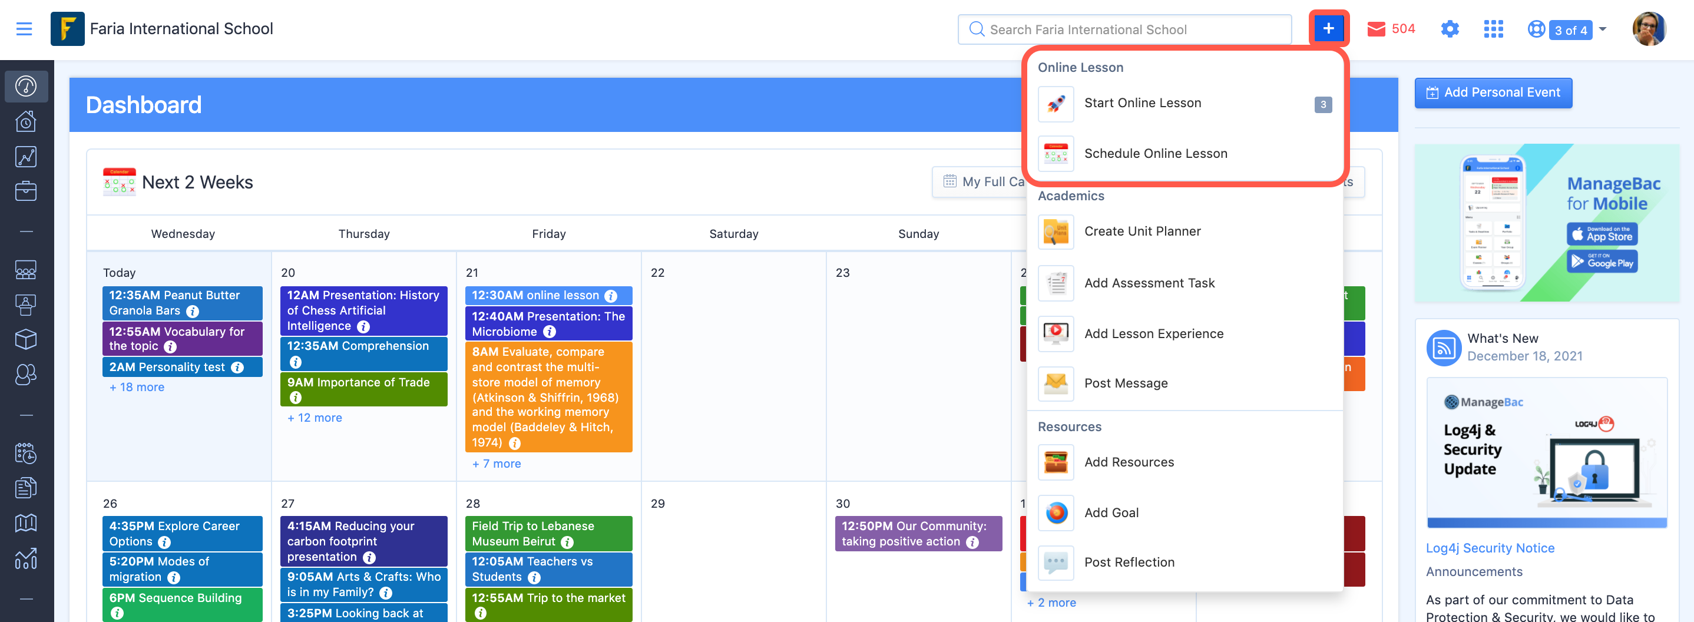The width and height of the screenshot is (1694, 622).
Task: Focus the Search Faria International School field
Action: 1124,29
